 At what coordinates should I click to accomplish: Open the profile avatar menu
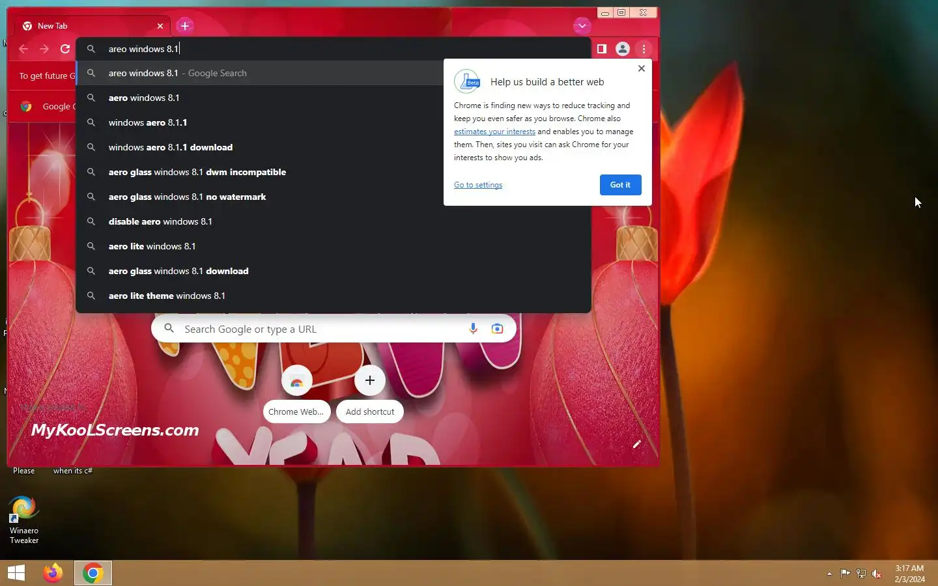pos(623,49)
